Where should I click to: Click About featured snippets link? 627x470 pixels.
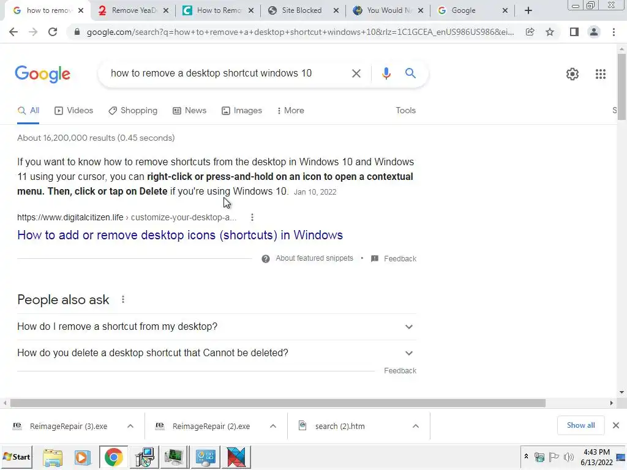[314, 259]
